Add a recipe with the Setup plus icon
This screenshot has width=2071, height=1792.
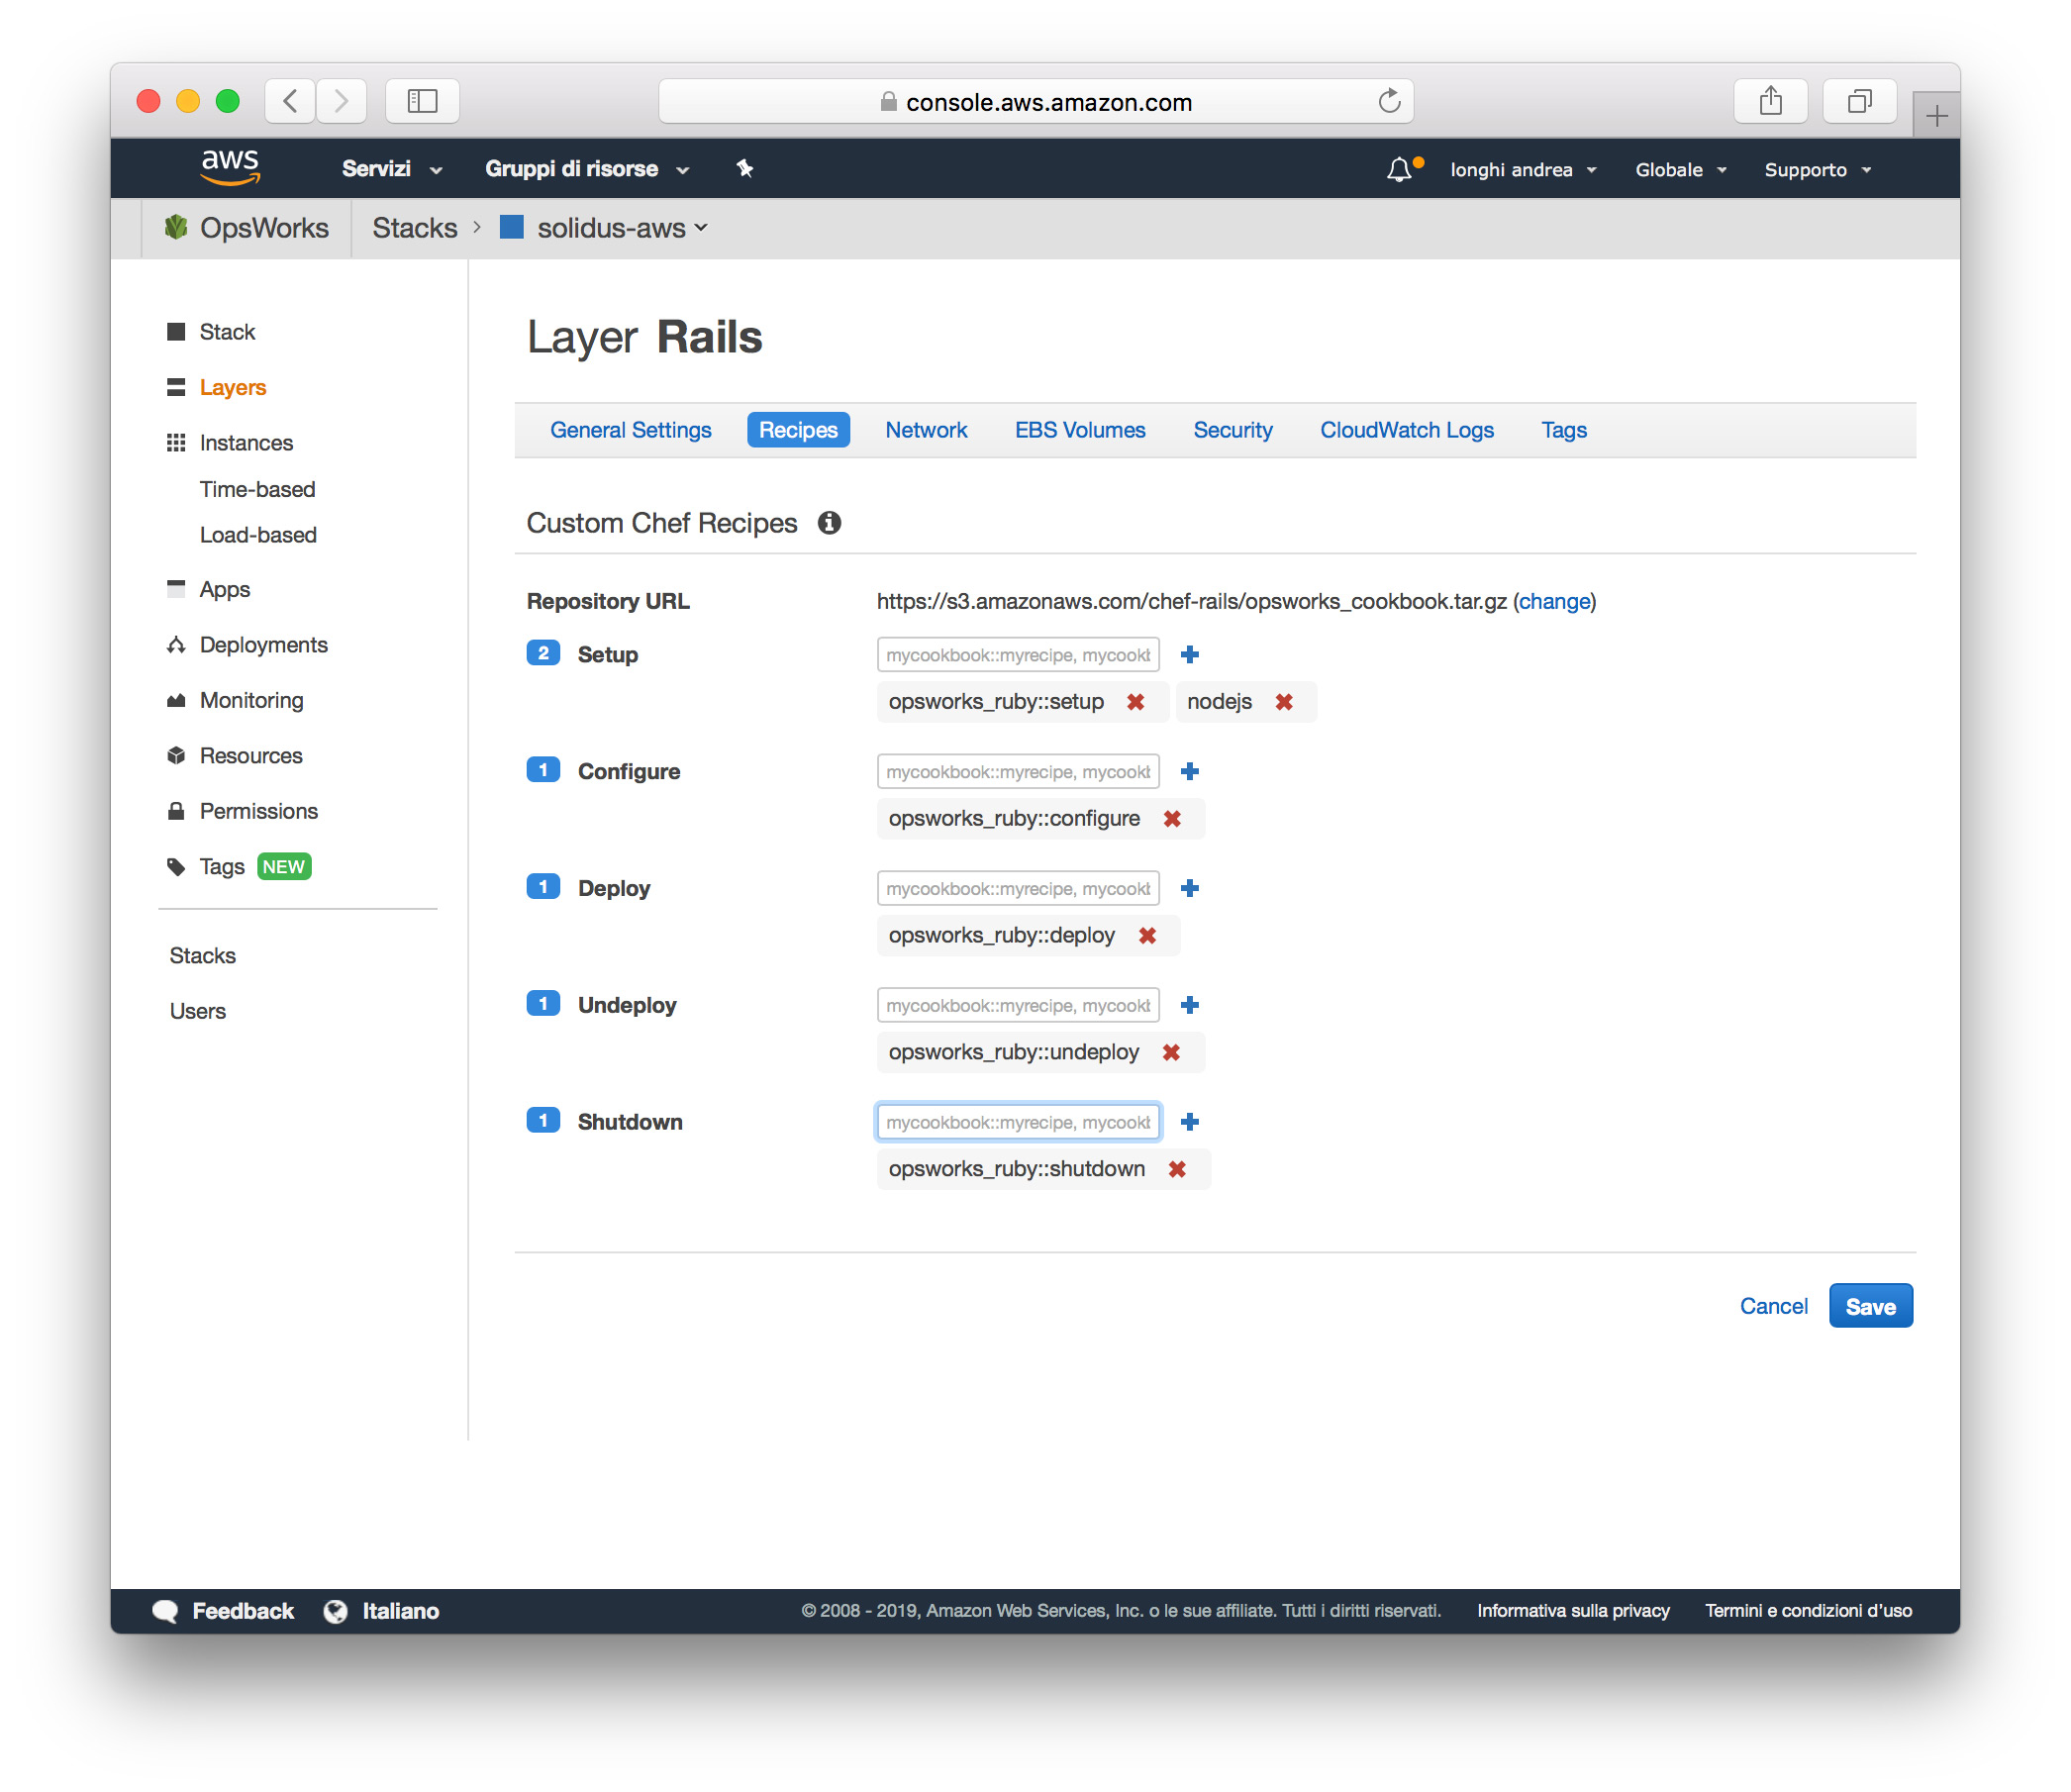point(1189,654)
